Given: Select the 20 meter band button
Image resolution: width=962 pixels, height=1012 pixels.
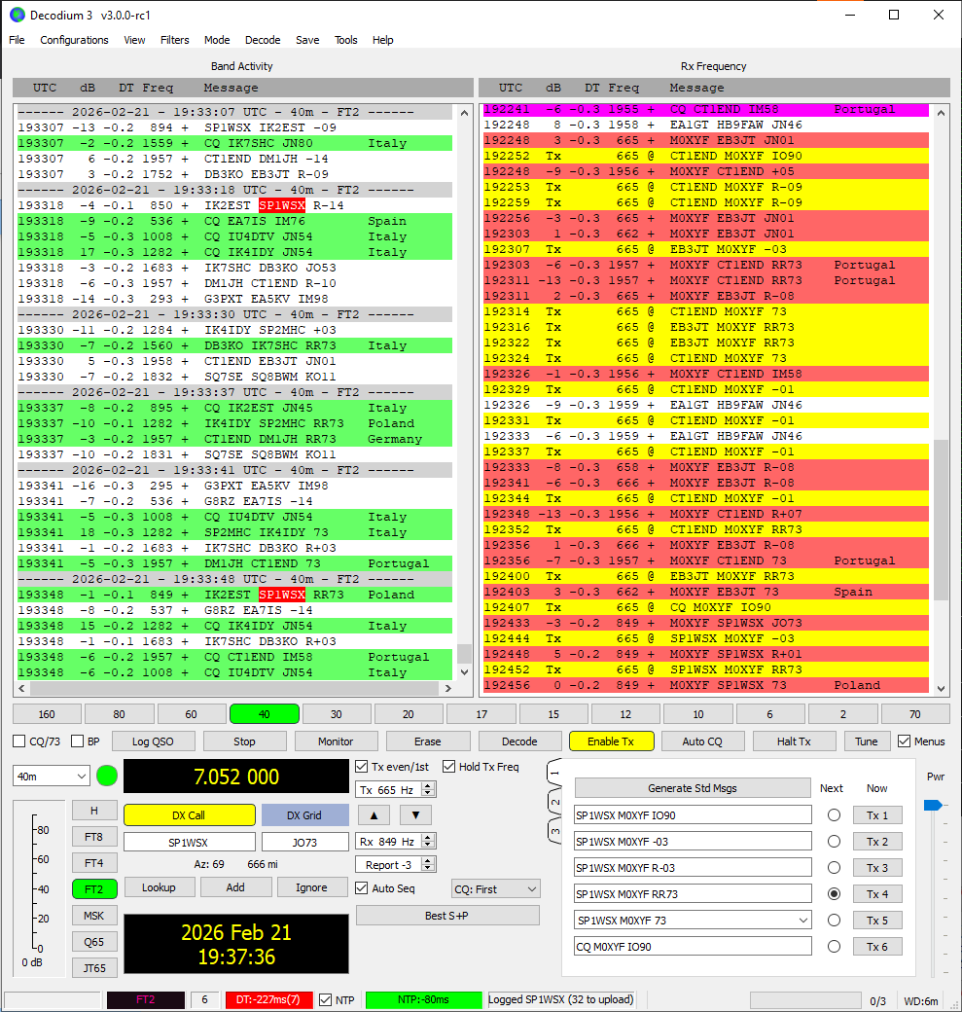Looking at the screenshot, I should coord(409,714).
